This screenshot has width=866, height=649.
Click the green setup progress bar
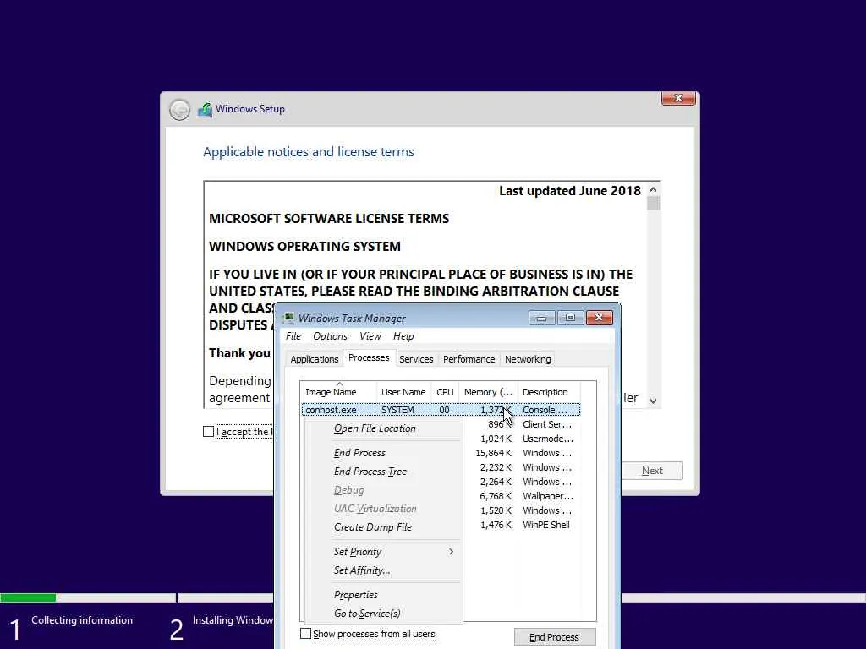[28, 597]
